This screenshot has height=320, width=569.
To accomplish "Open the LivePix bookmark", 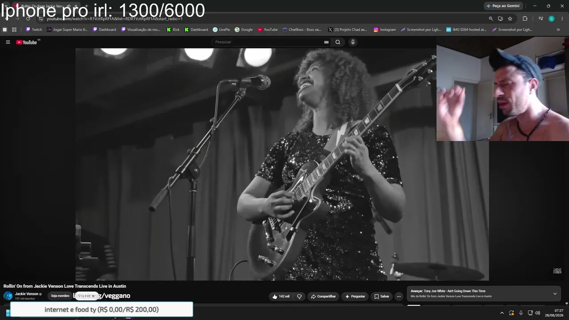I will [221, 30].
